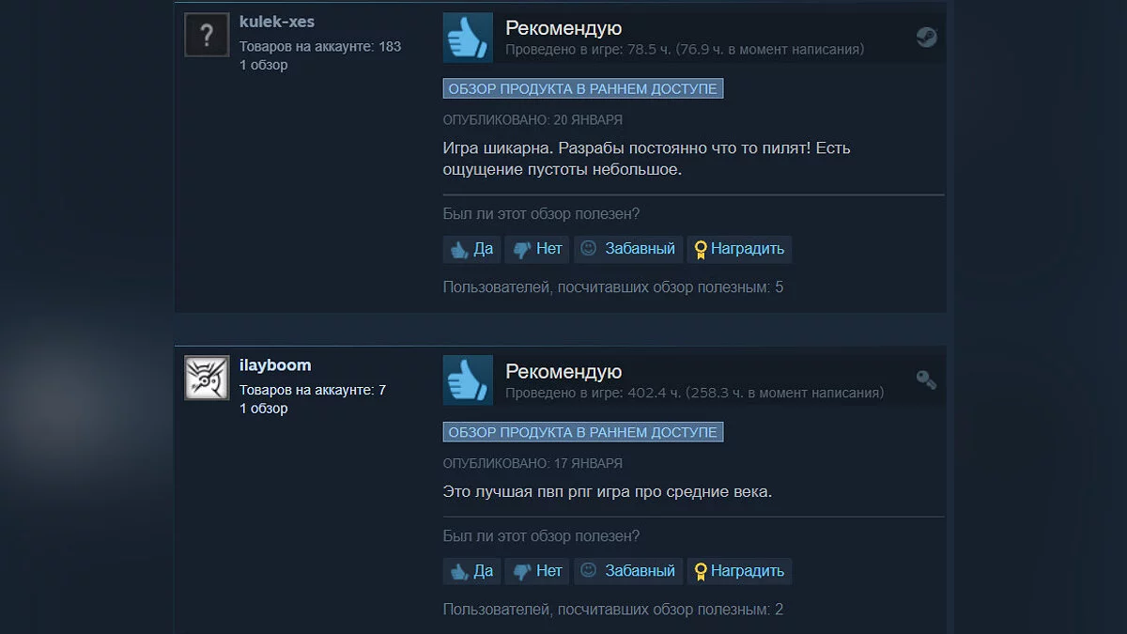Mark ilayboom's review as 'Забавный'
The width and height of the screenshot is (1127, 634).
(x=628, y=571)
